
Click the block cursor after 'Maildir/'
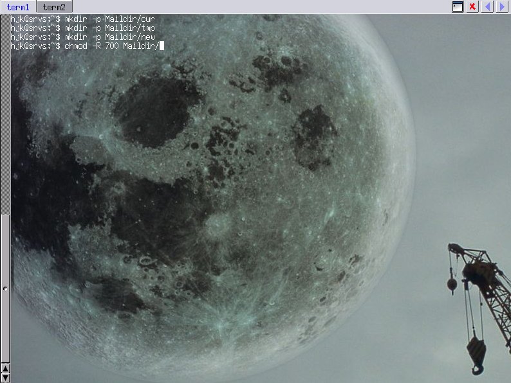point(162,46)
